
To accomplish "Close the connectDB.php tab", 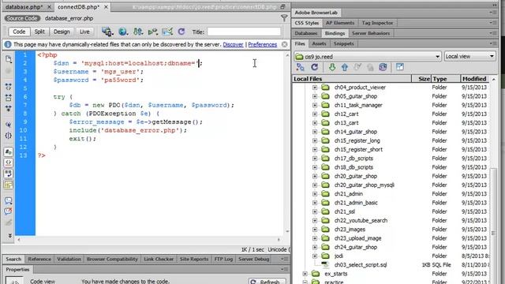I will (x=106, y=7).
